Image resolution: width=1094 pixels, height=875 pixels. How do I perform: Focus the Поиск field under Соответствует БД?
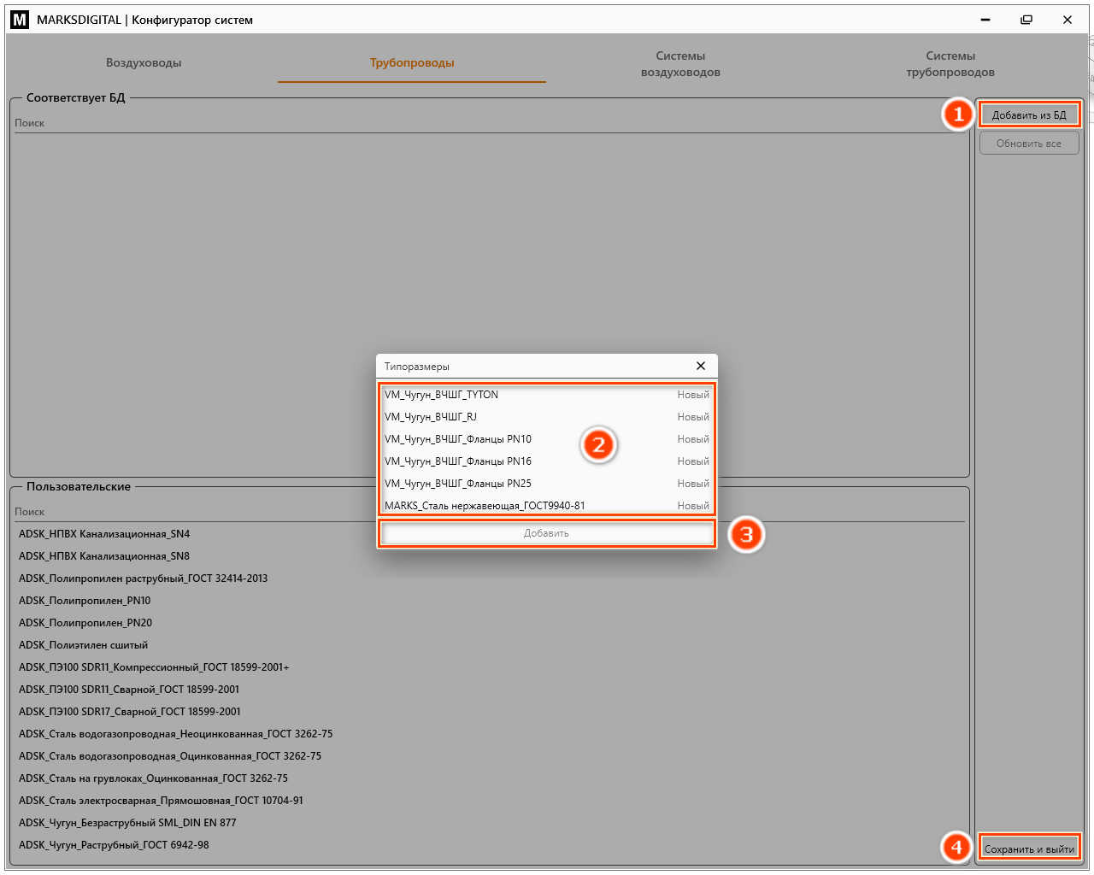pos(489,123)
